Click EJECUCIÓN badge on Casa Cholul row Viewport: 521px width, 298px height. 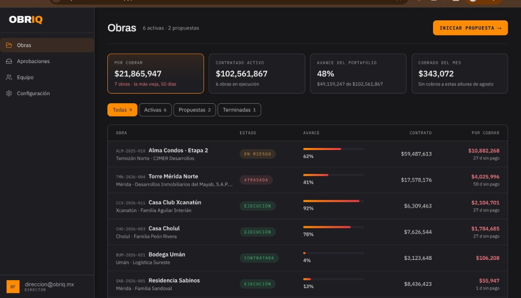pyautogui.click(x=257, y=232)
